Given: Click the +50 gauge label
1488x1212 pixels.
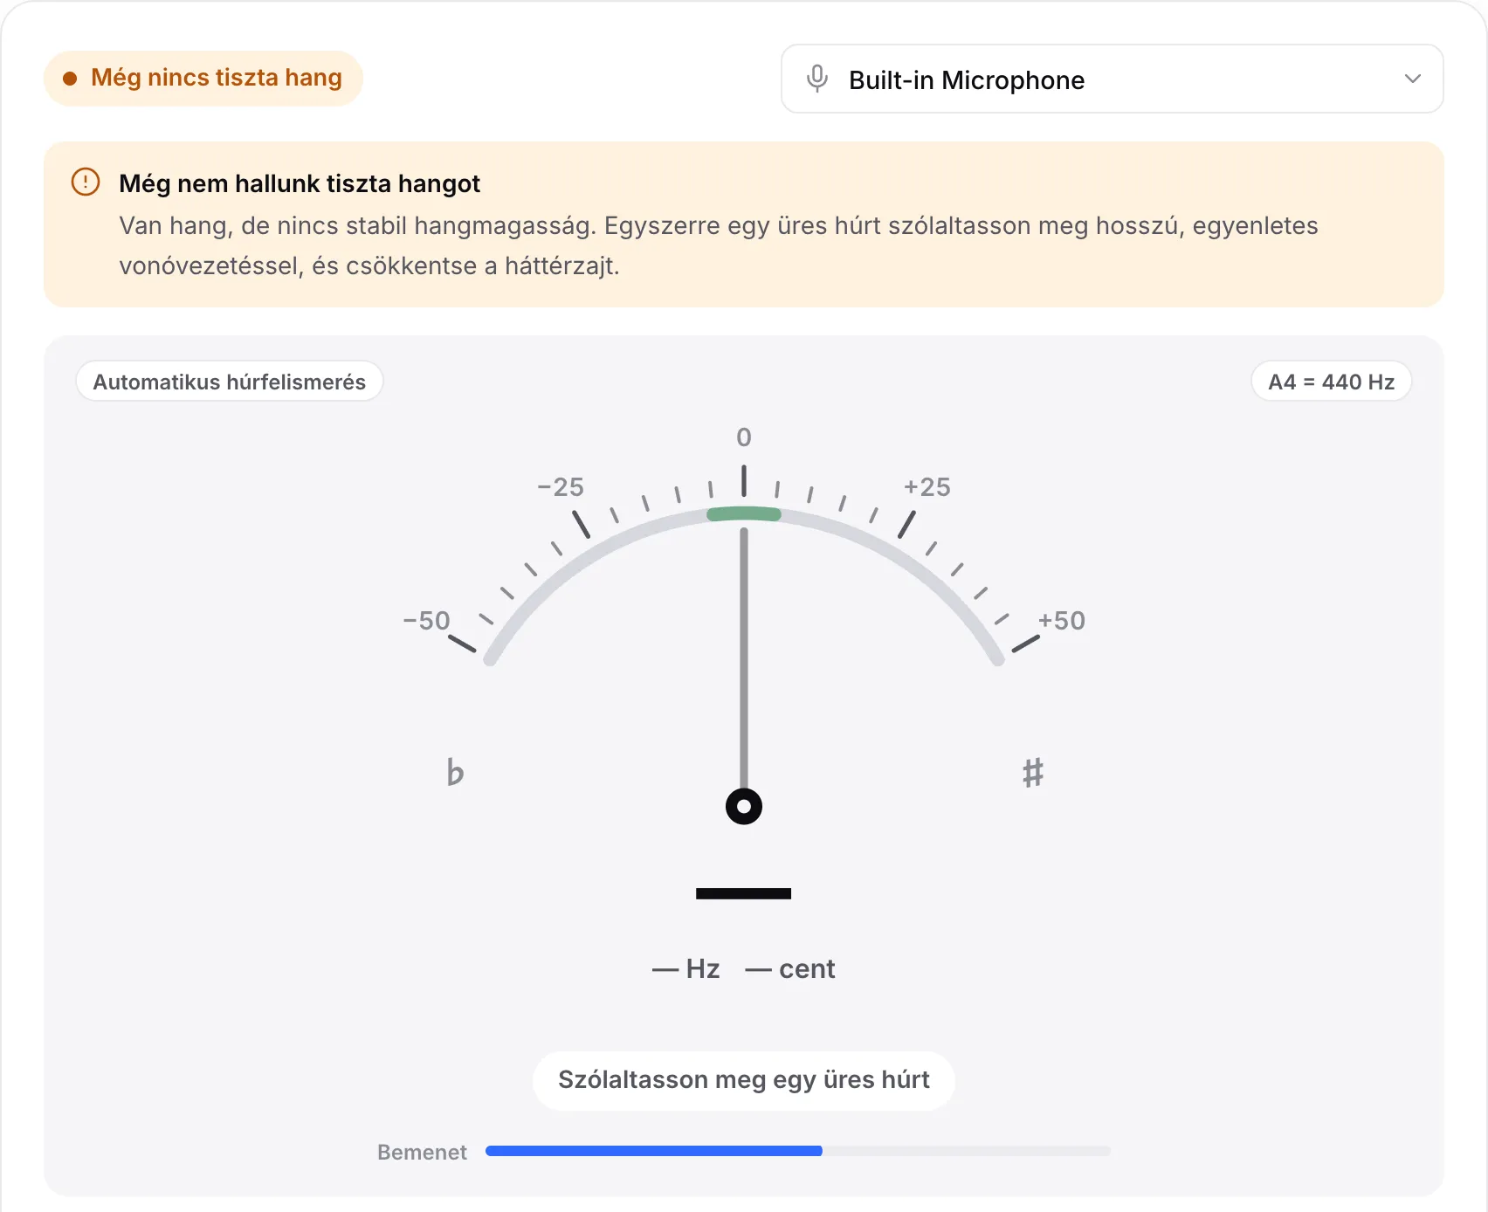Looking at the screenshot, I should (x=1061, y=620).
